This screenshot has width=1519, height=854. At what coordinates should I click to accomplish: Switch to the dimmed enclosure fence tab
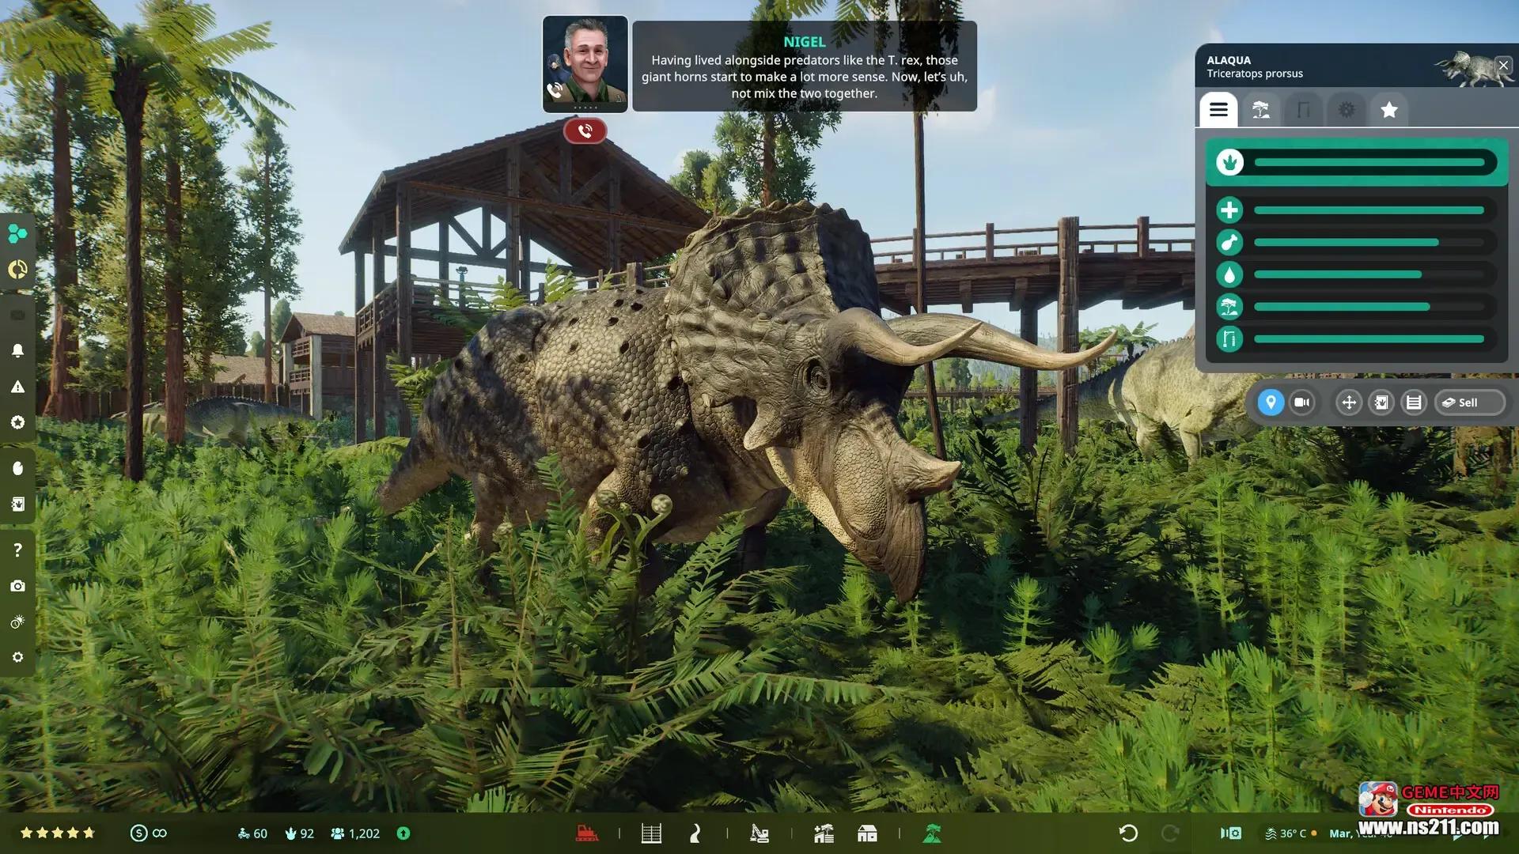[x=1304, y=110]
